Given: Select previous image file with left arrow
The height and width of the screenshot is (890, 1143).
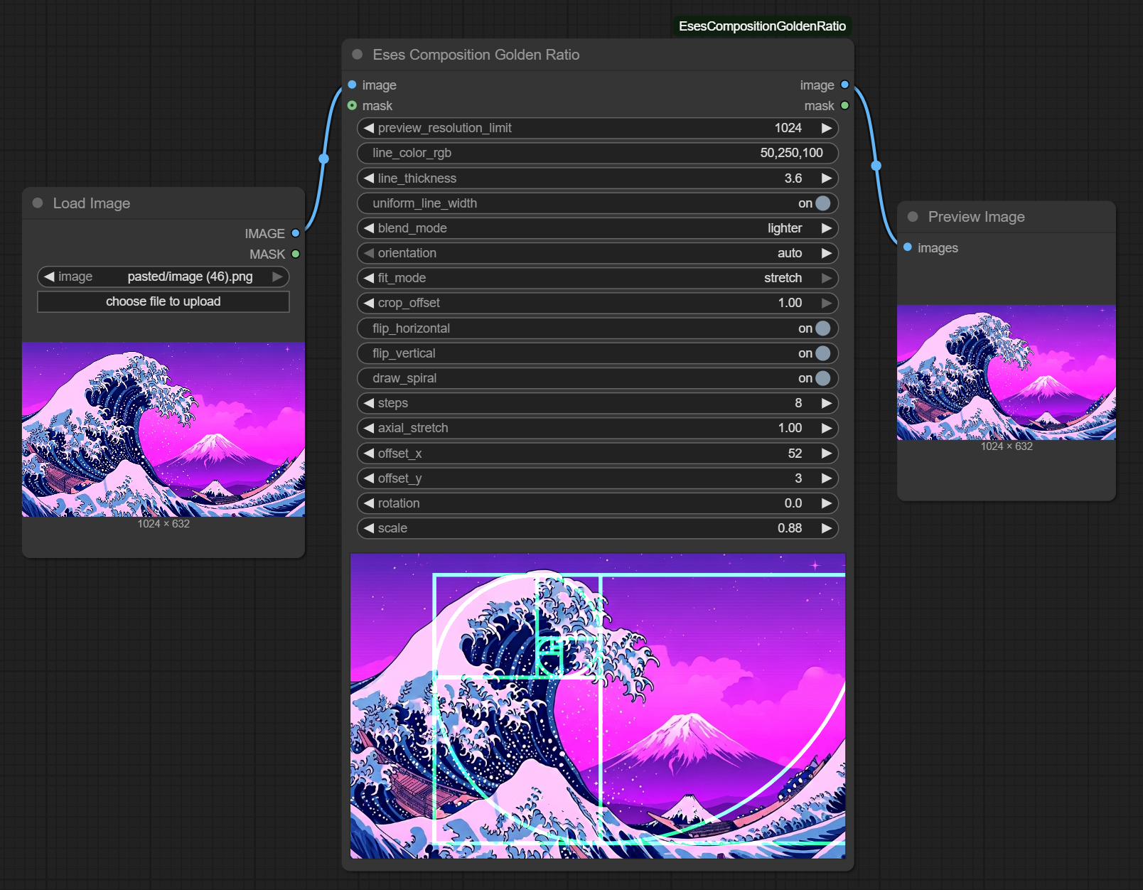Looking at the screenshot, I should click(49, 277).
